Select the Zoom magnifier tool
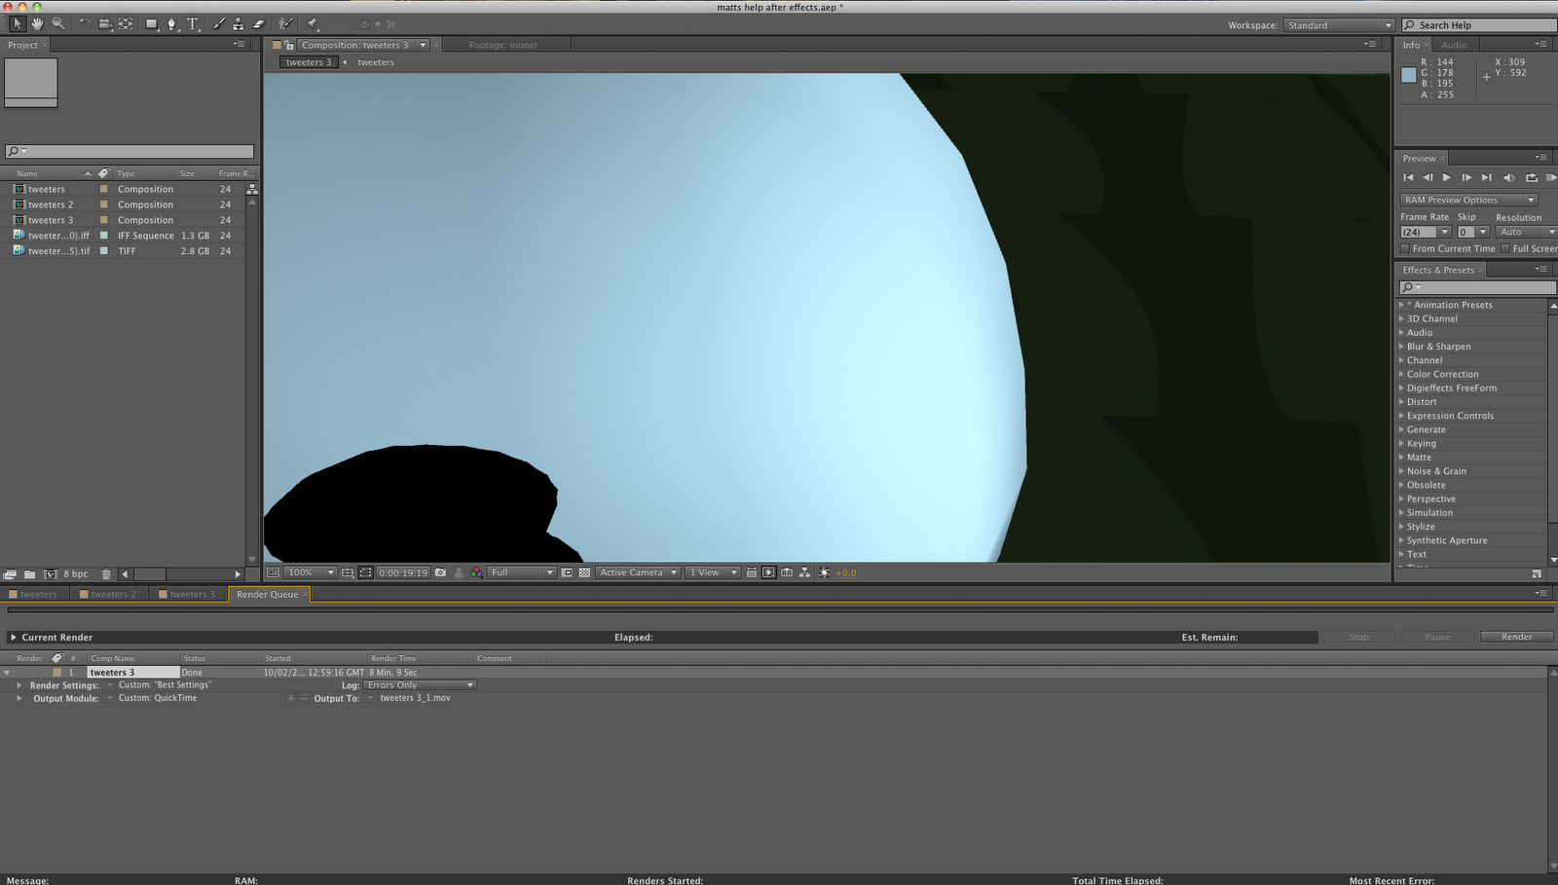Viewport: 1558px width, 885px height. coord(58,23)
